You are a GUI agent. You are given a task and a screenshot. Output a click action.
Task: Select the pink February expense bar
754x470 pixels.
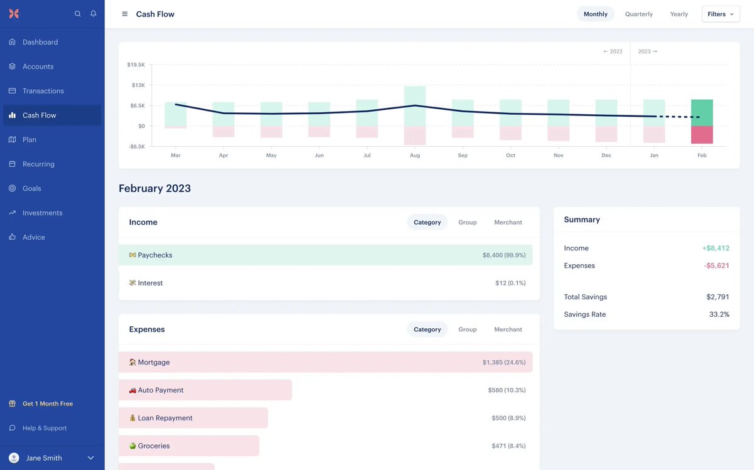coord(702,135)
